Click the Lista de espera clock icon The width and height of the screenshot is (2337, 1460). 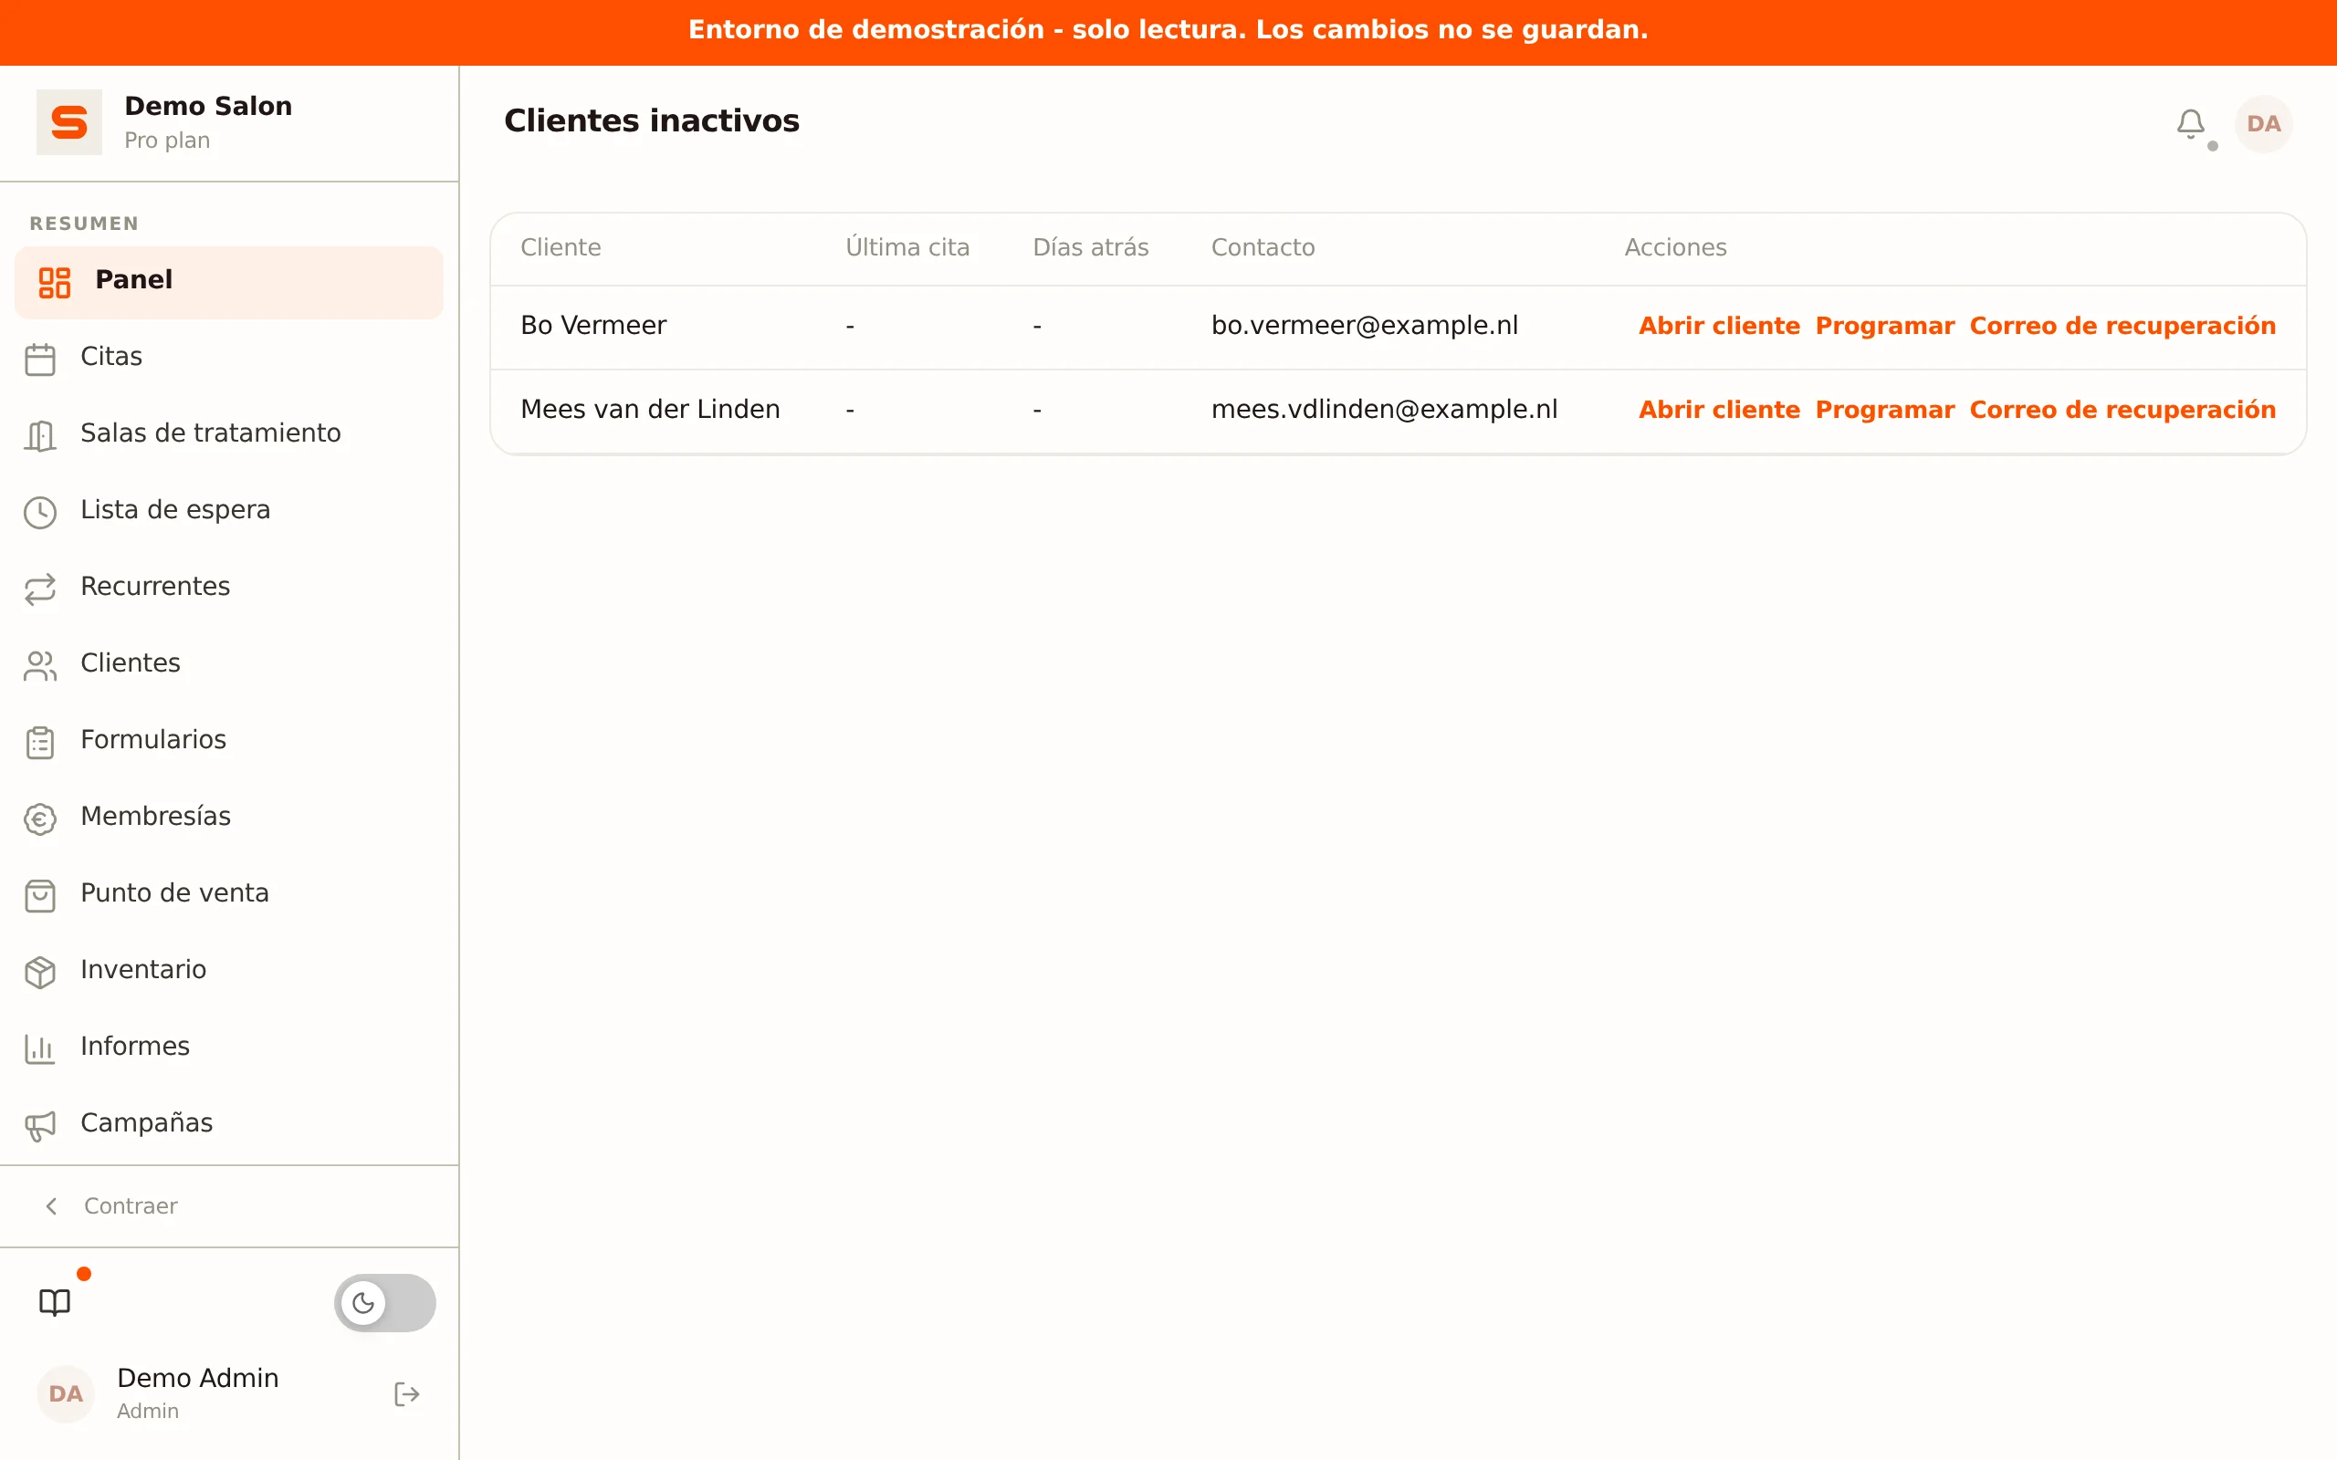click(x=40, y=512)
